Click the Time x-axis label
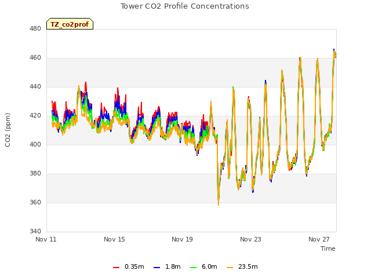Viewport: 371px width, 278px height. pyautogui.click(x=328, y=248)
